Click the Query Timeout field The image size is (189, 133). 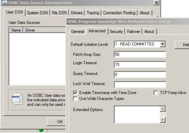point(140,74)
